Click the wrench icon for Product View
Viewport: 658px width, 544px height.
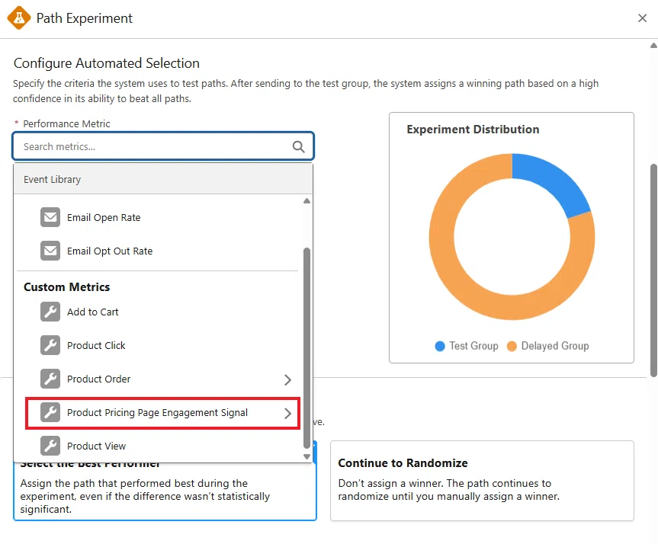(x=50, y=446)
